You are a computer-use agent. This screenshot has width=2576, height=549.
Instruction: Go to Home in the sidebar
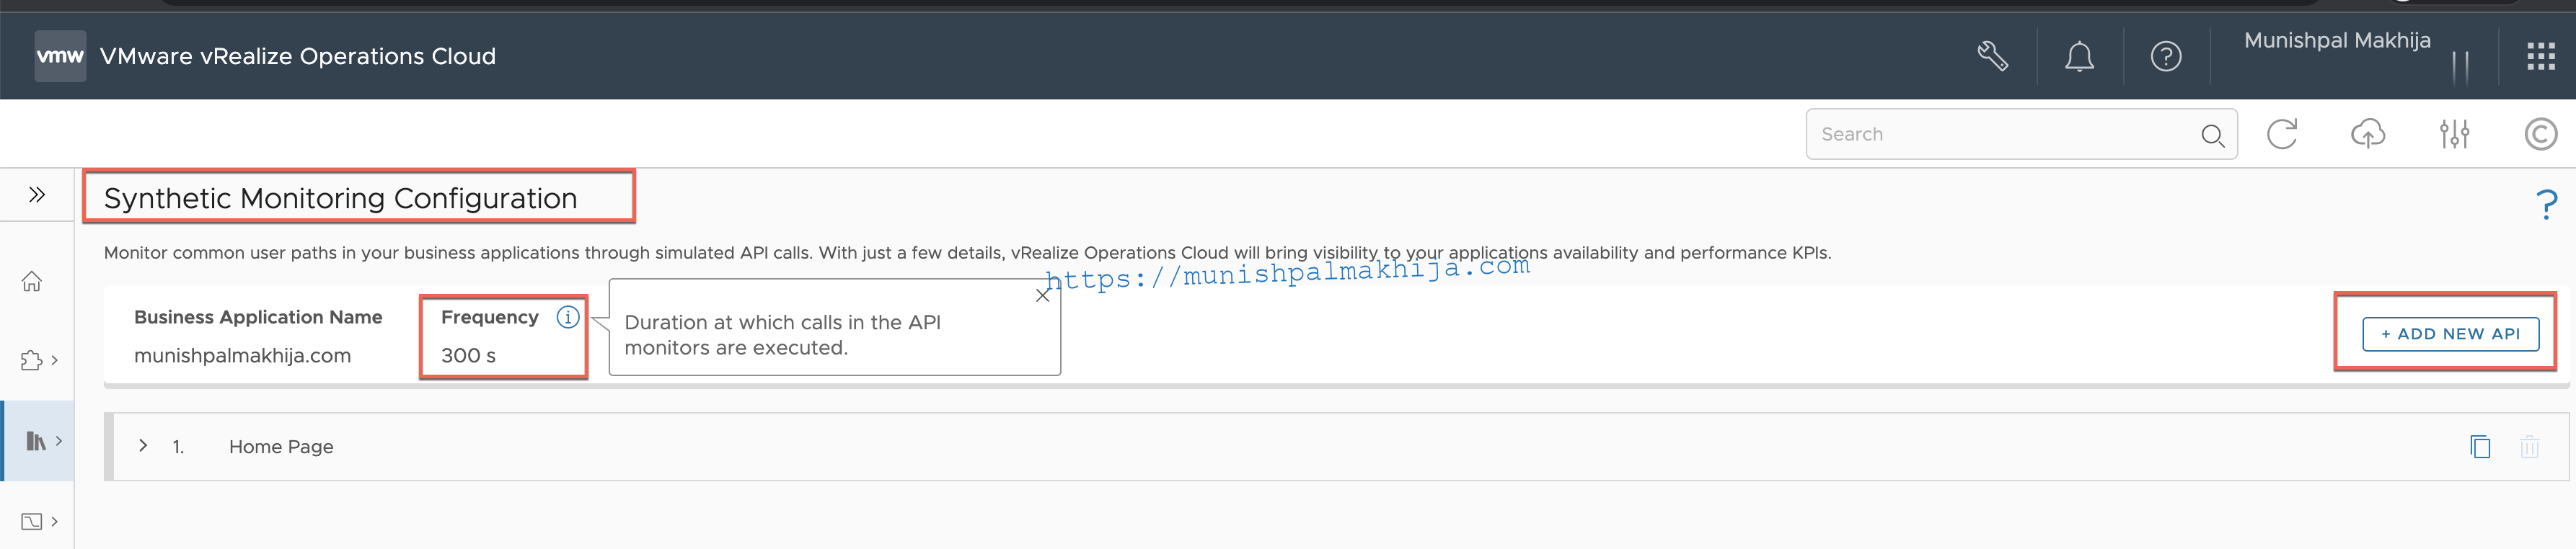pyautogui.click(x=32, y=282)
